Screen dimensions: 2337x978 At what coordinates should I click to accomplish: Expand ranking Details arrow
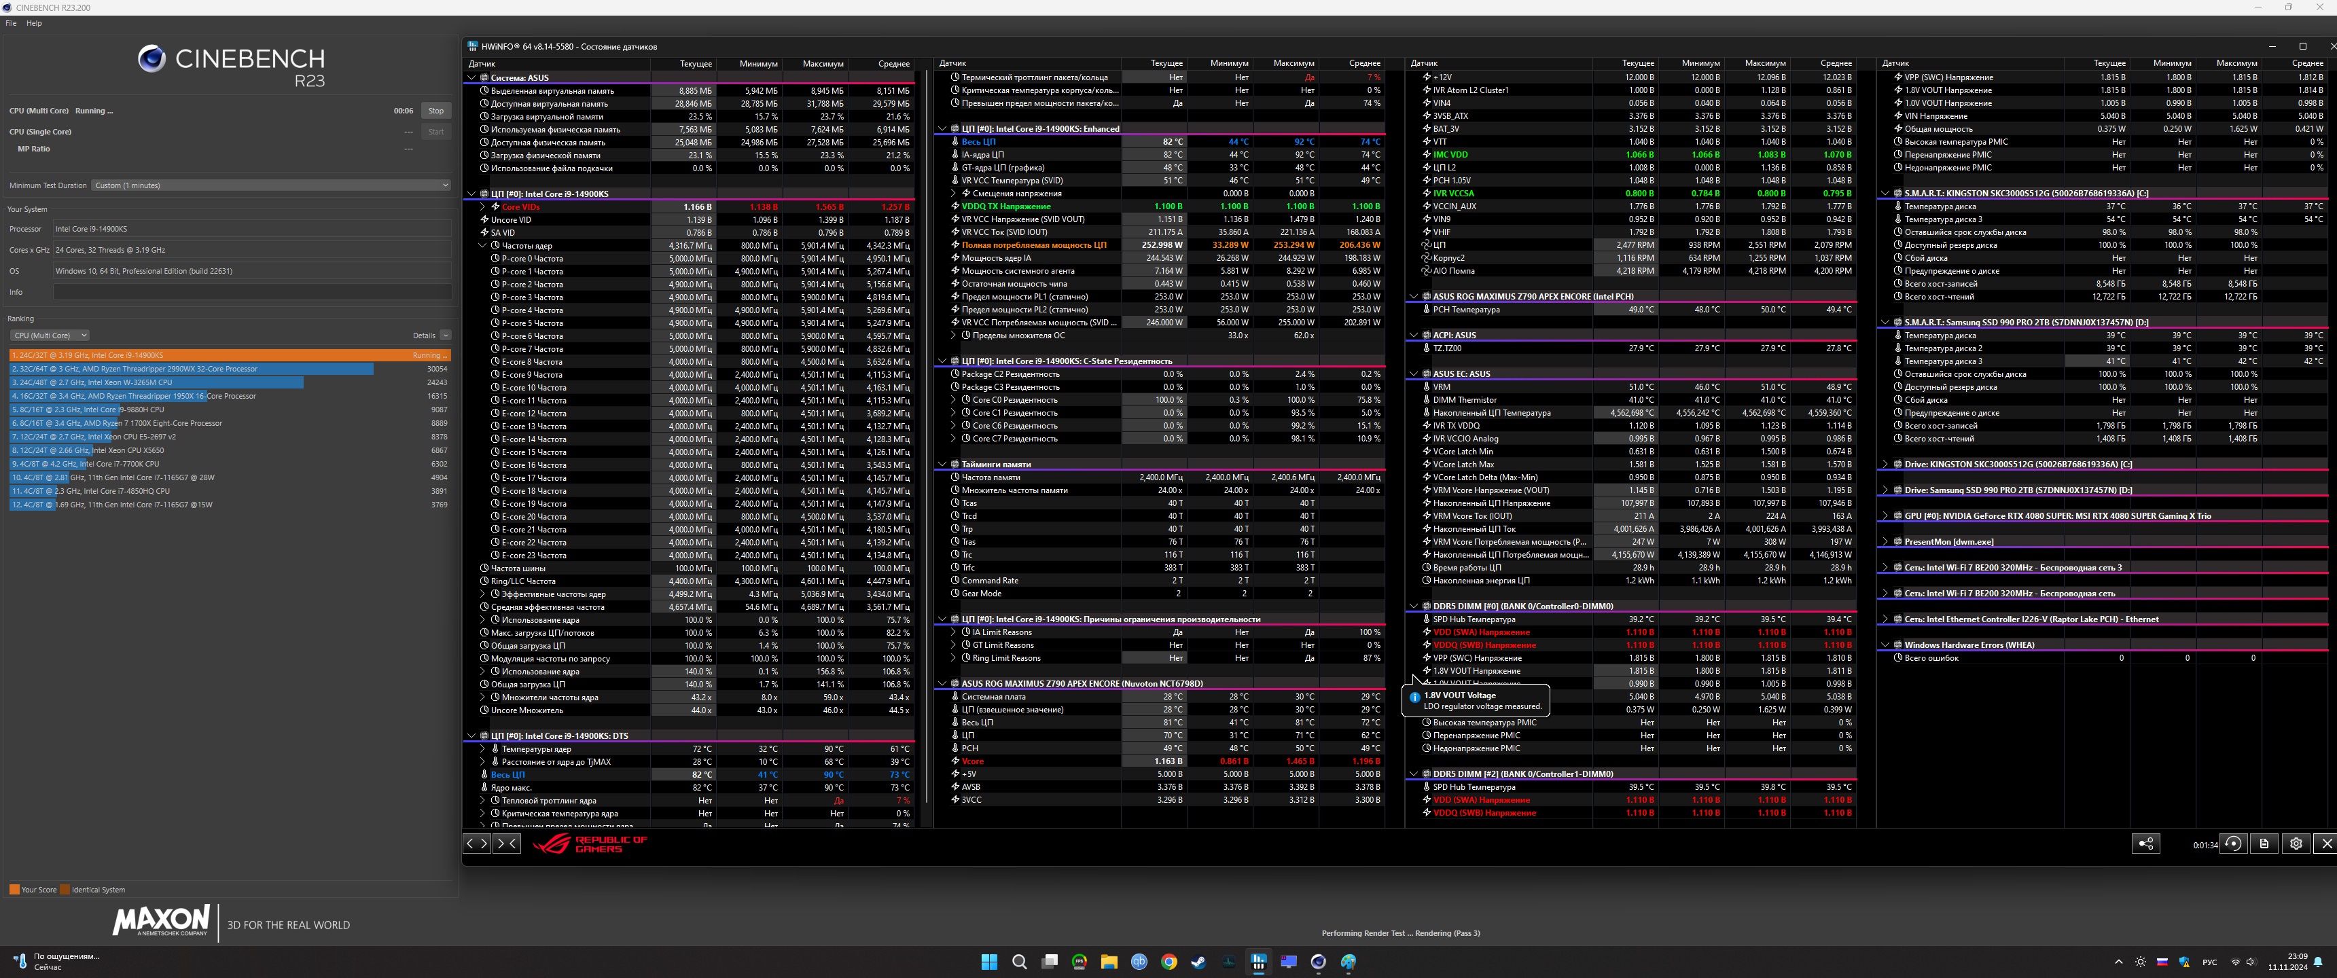[x=444, y=336]
